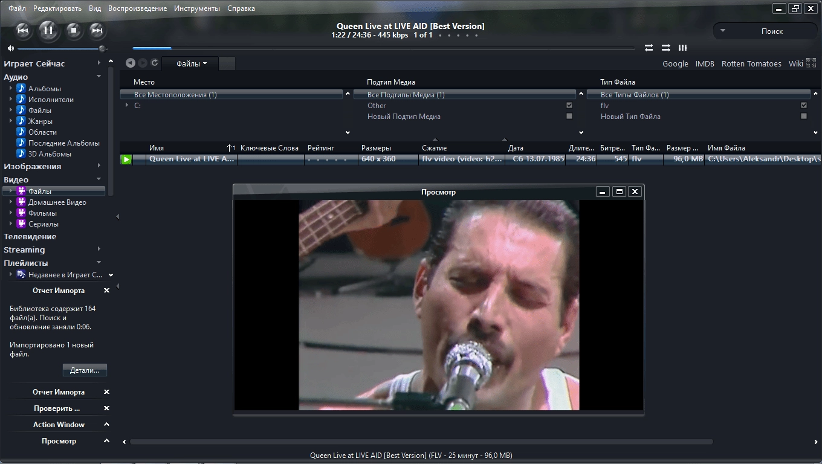Expand the Action Window panel

107,425
